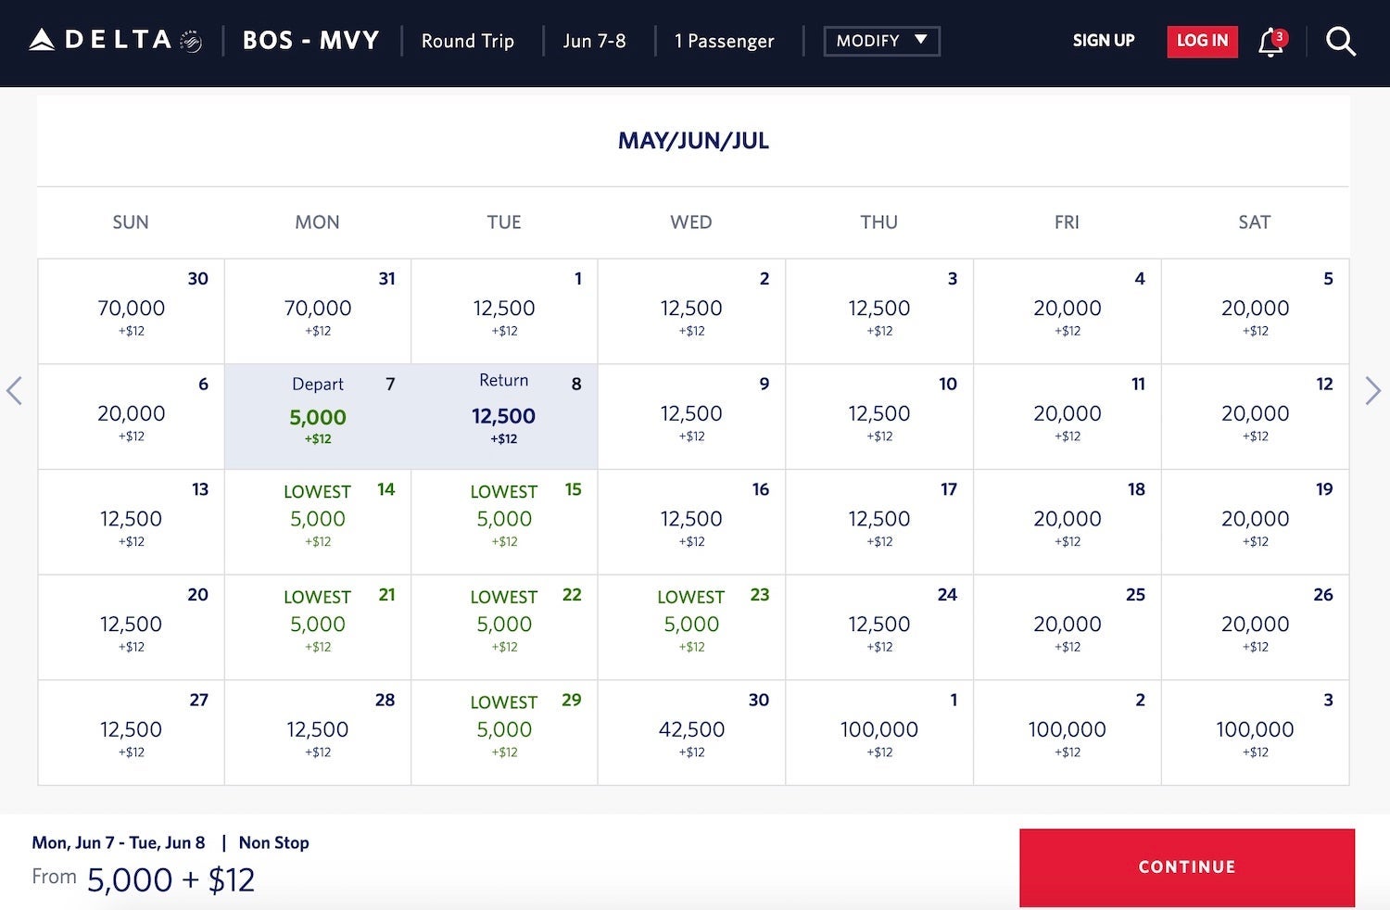Select Round Trip in the header
Image resolution: width=1390 pixels, height=910 pixels.
[468, 41]
